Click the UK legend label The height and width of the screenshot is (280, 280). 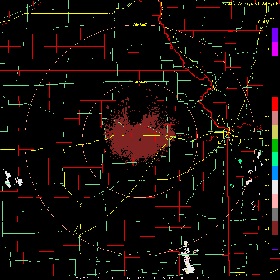[x=267, y=49]
